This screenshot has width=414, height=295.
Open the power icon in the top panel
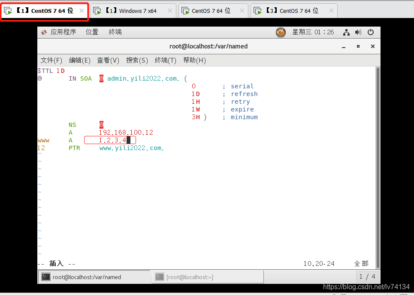(370, 32)
